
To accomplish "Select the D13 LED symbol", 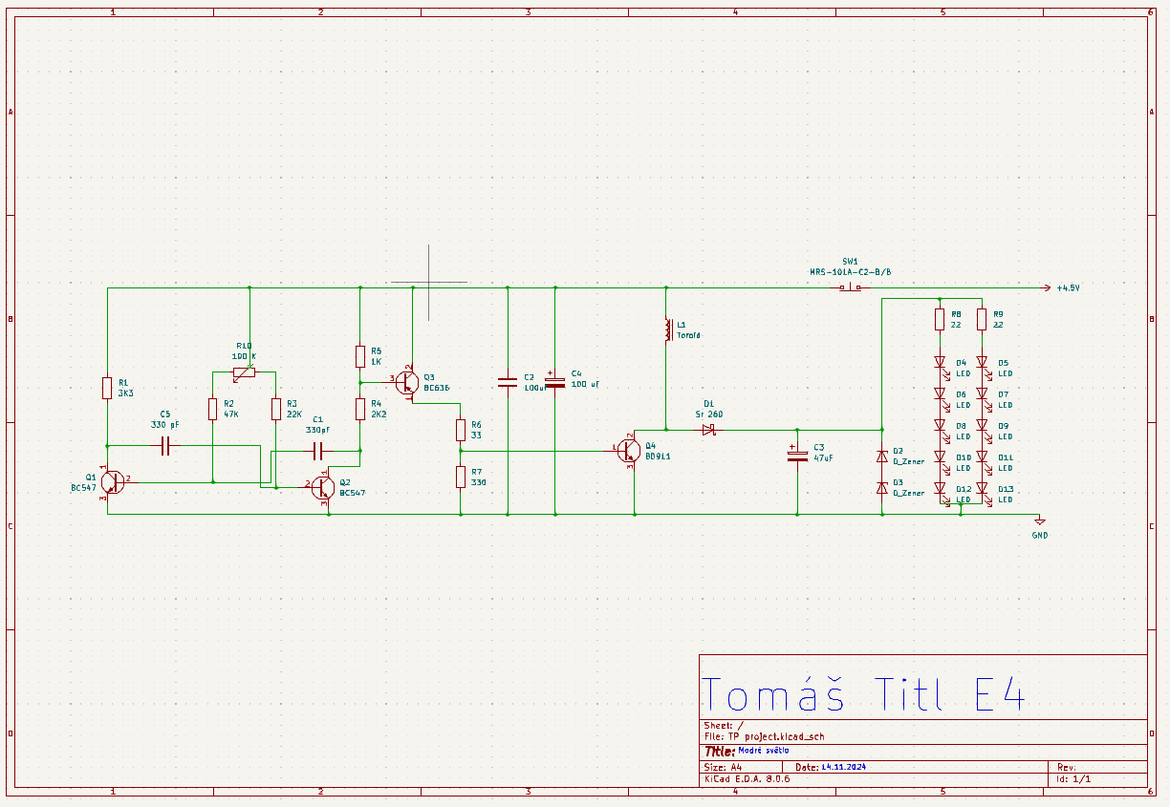I will [982, 489].
